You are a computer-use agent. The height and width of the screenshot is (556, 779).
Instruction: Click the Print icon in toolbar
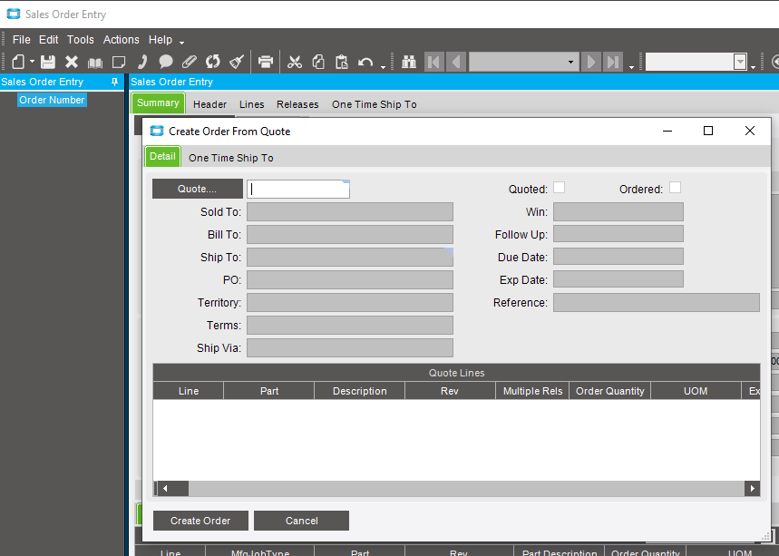(x=266, y=62)
